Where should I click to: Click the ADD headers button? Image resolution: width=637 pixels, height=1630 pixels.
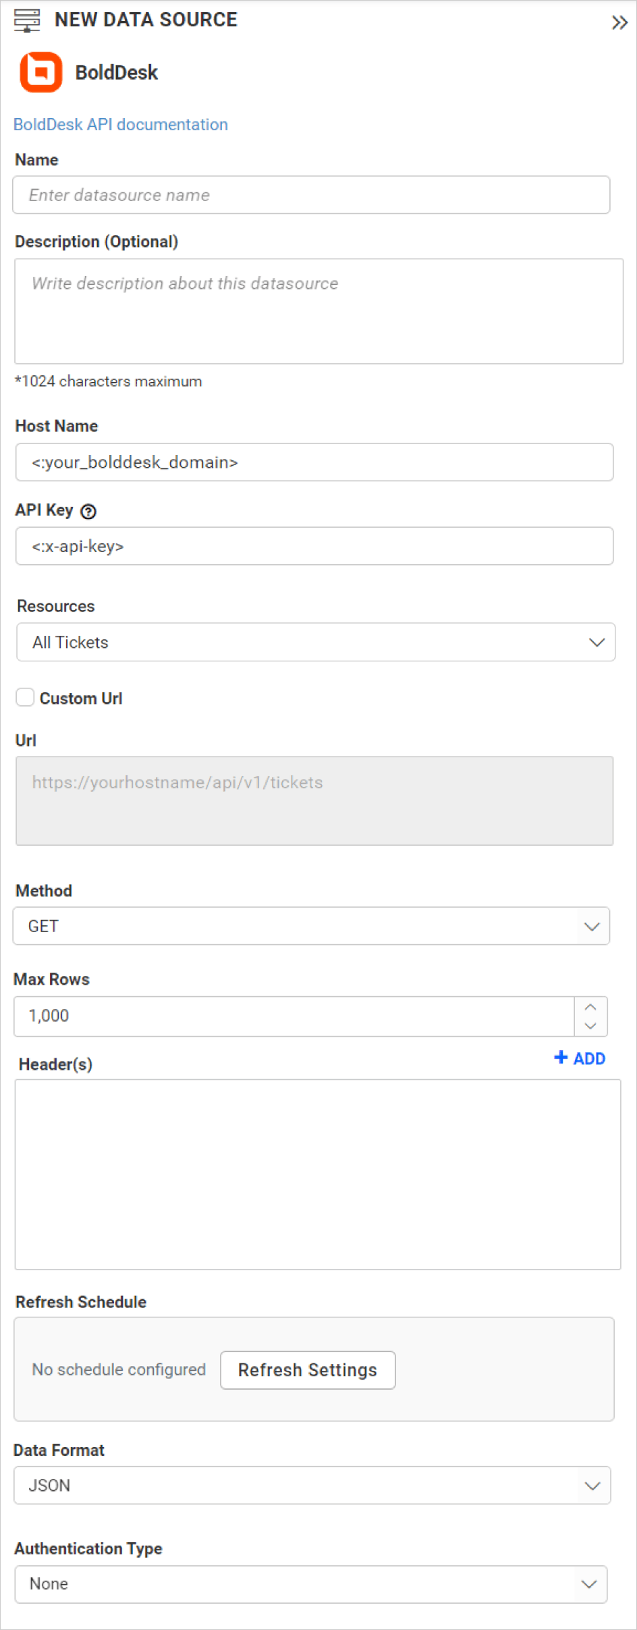[580, 1058]
